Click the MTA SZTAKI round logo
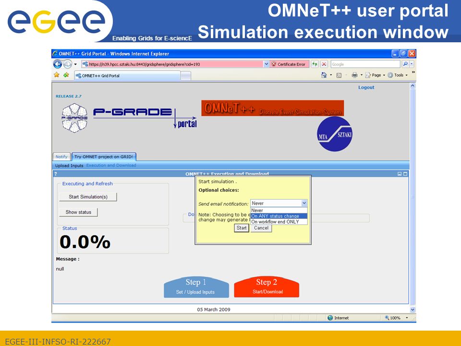This screenshot has height=346, width=461. click(x=335, y=134)
